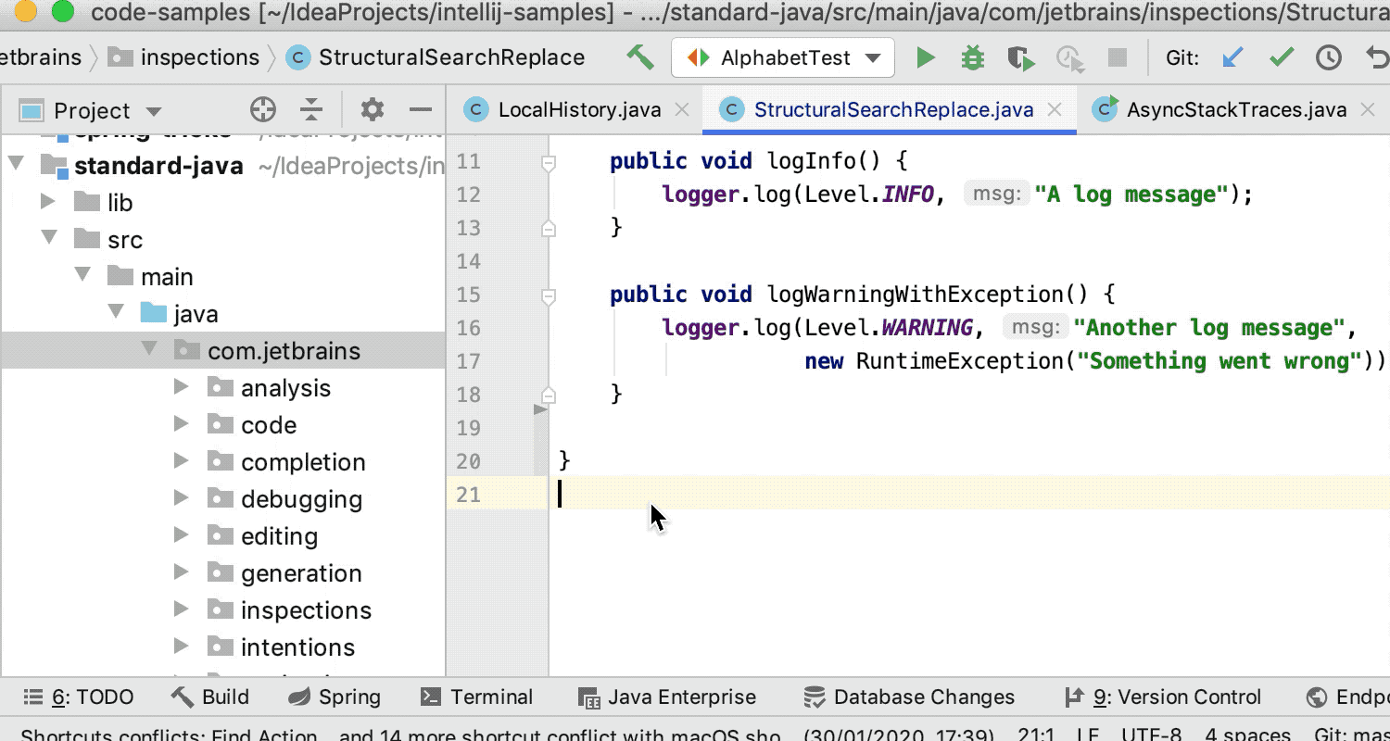
Task: Expand the intentions package
Action: (x=182, y=647)
